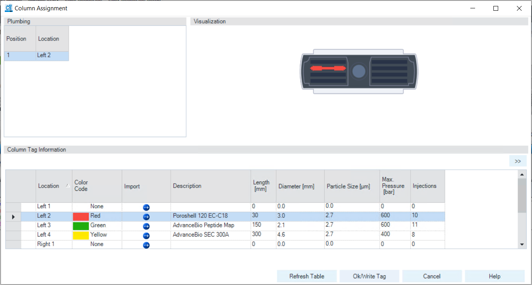Confirm with Ok/Write Tag button
The width and height of the screenshot is (532, 285).
click(x=369, y=276)
